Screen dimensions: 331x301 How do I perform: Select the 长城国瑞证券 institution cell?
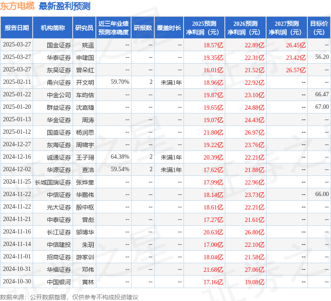pos(53,182)
